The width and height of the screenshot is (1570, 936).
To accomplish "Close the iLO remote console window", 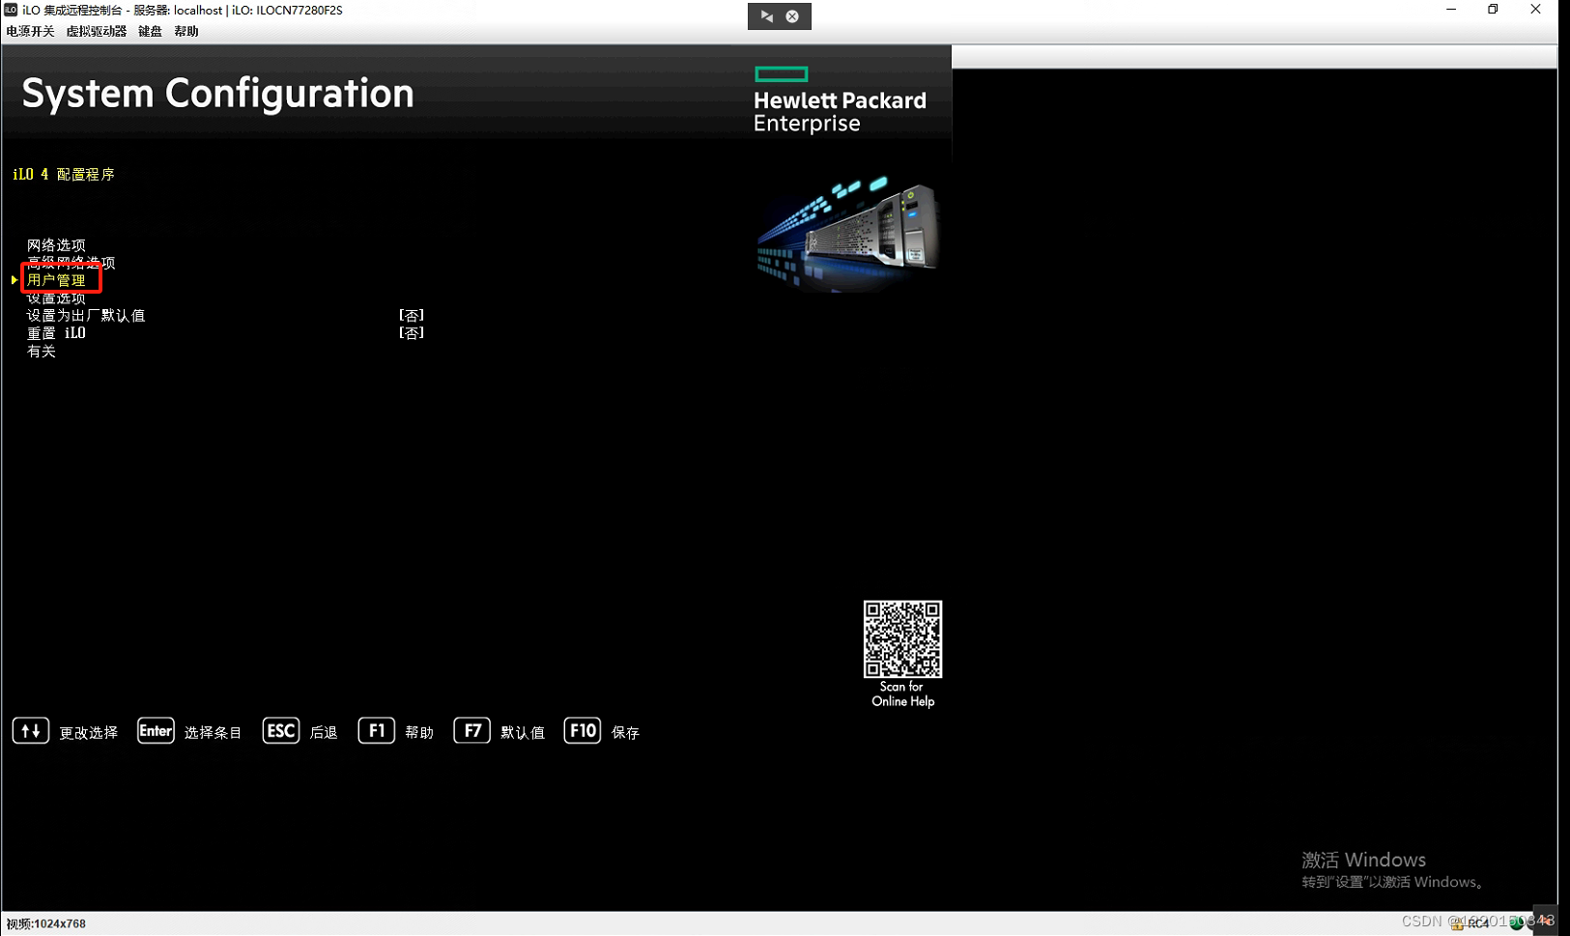I will [x=1536, y=10].
